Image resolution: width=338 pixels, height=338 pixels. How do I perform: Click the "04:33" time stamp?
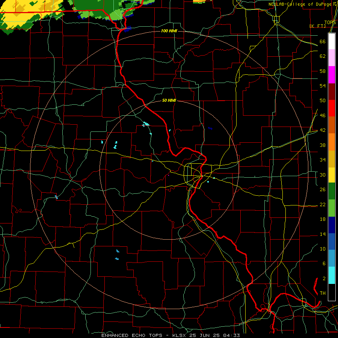pyautogui.click(x=231, y=335)
